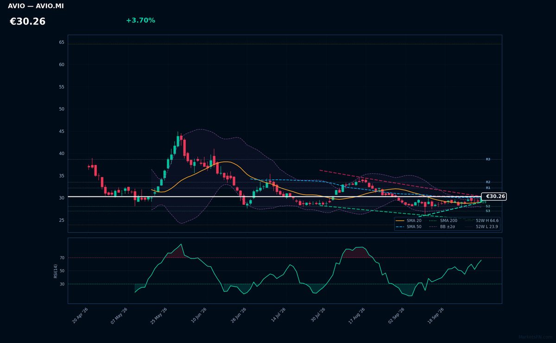Click the 17 Aug '26 date label
This screenshot has height=343, width=556.
(x=358, y=316)
